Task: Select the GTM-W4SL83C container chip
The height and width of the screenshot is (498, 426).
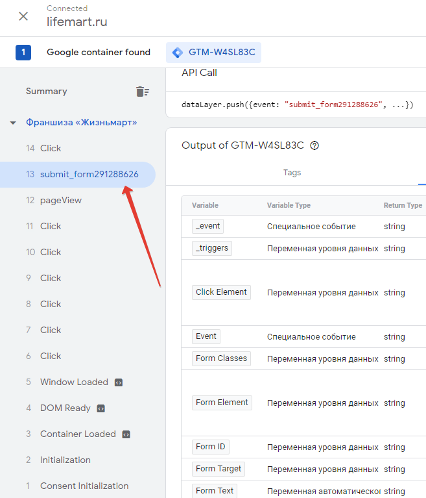Action: [x=213, y=53]
